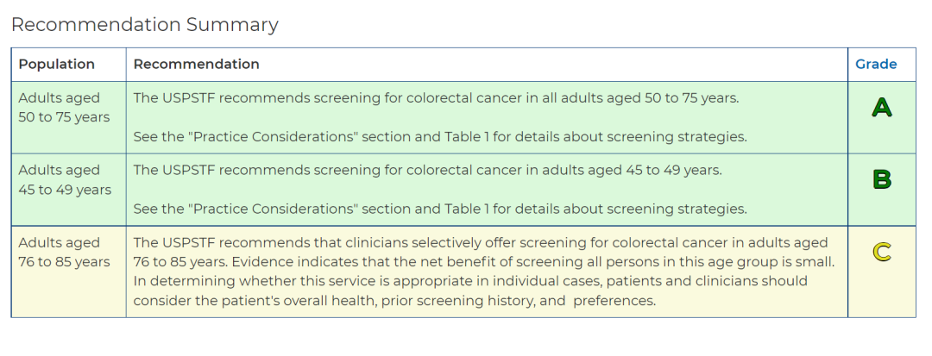This screenshot has width=932, height=356.
Task: Click the Grade column header link
Action: point(876,65)
